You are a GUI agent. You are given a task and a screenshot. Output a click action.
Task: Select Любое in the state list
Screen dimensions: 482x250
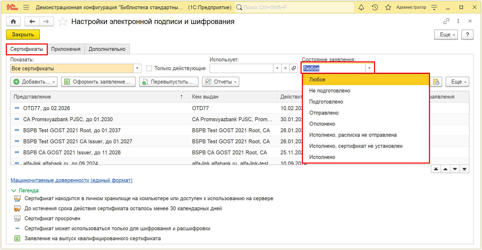tap(366, 80)
